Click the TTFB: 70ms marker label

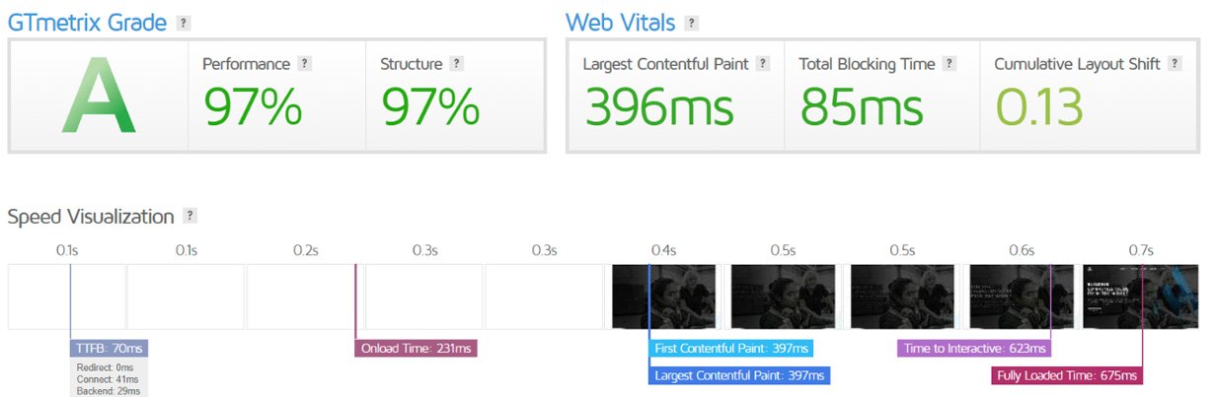coord(110,349)
